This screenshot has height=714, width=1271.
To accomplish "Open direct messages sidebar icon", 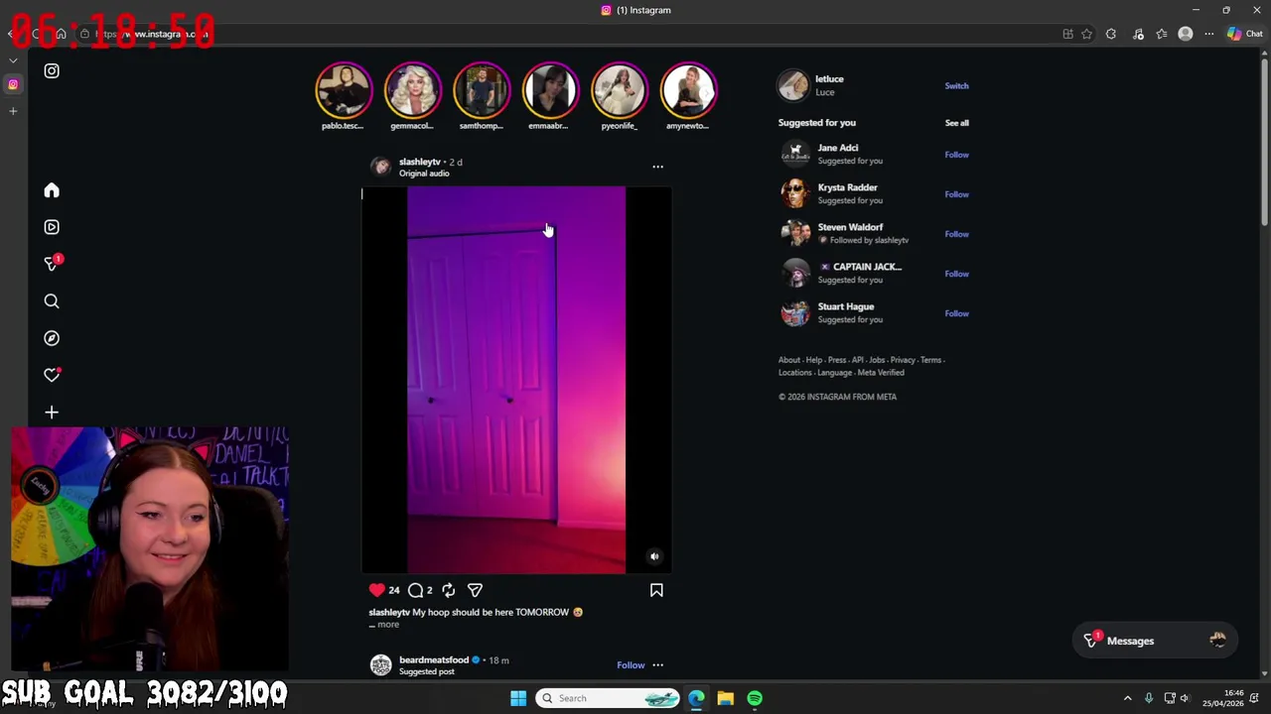I will [x=52, y=263].
